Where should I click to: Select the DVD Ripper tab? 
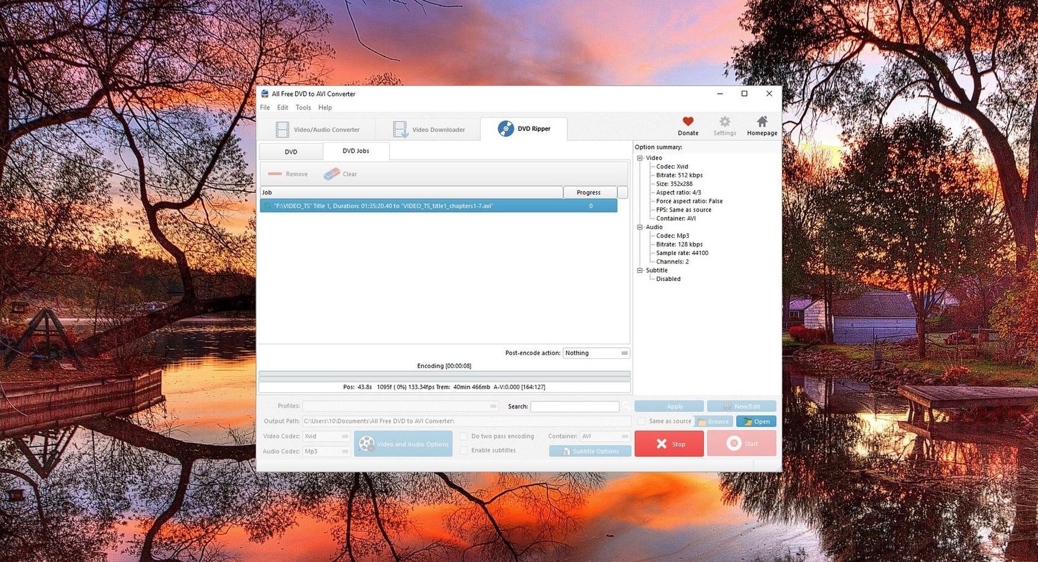point(524,128)
